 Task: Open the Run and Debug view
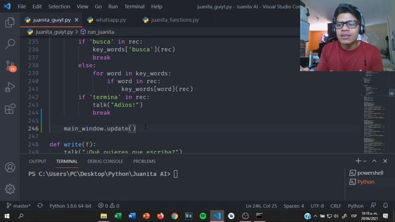10,87
